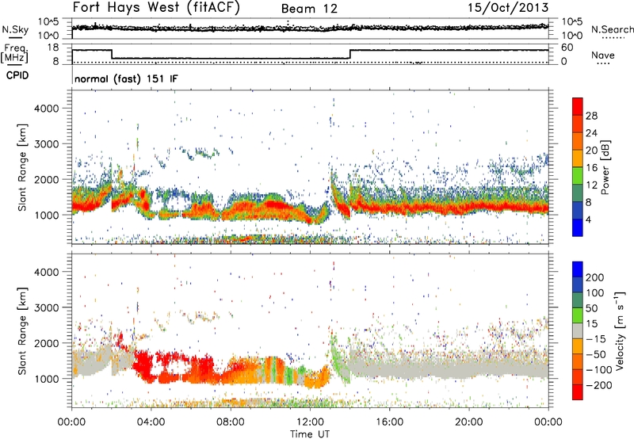Click 'normal (fast) 151 IF' text
Image resolution: width=634 pixels, height=439 pixels.
point(126,78)
